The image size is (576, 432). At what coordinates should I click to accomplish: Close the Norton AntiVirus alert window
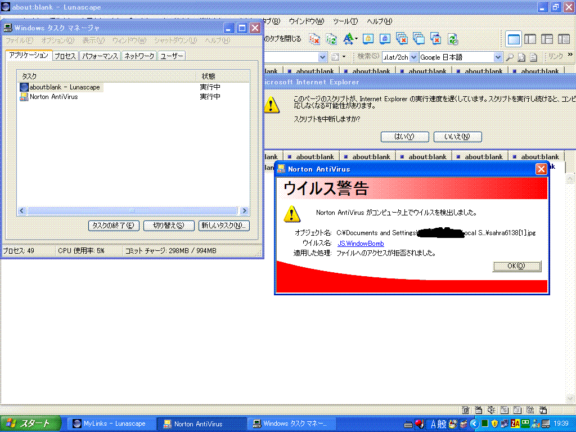tap(541, 169)
